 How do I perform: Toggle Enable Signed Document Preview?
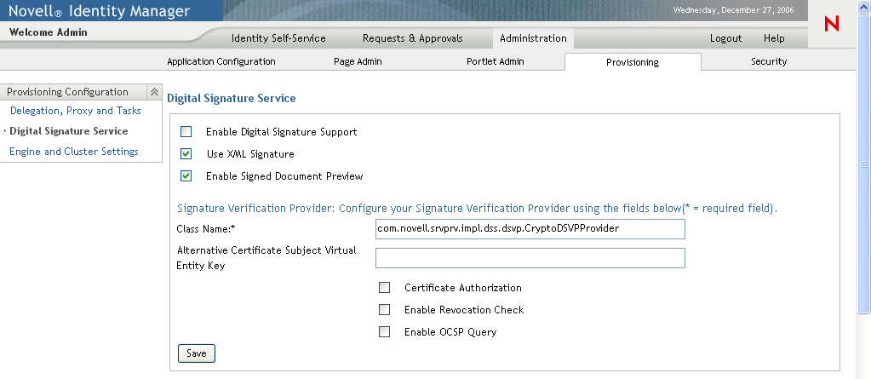pyautogui.click(x=186, y=176)
